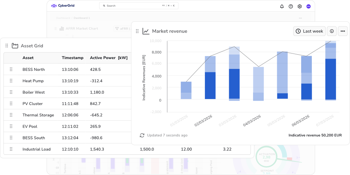Open the dashboard three-dots options menu

tap(300, 18)
